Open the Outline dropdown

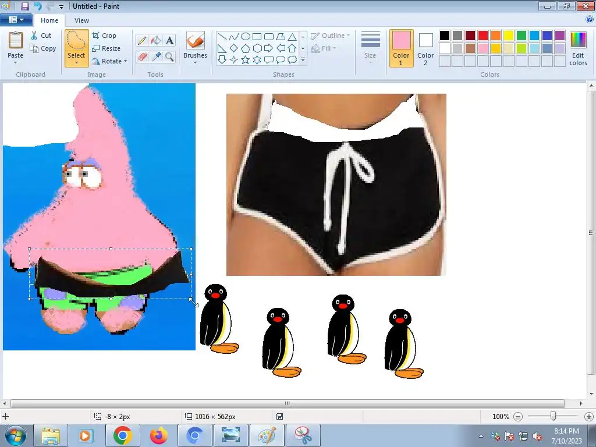pos(331,36)
